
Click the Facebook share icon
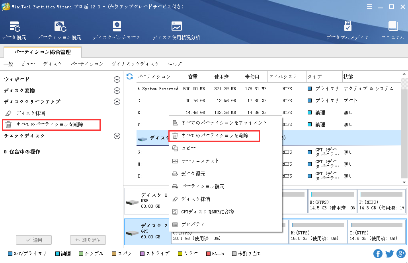(378, 253)
